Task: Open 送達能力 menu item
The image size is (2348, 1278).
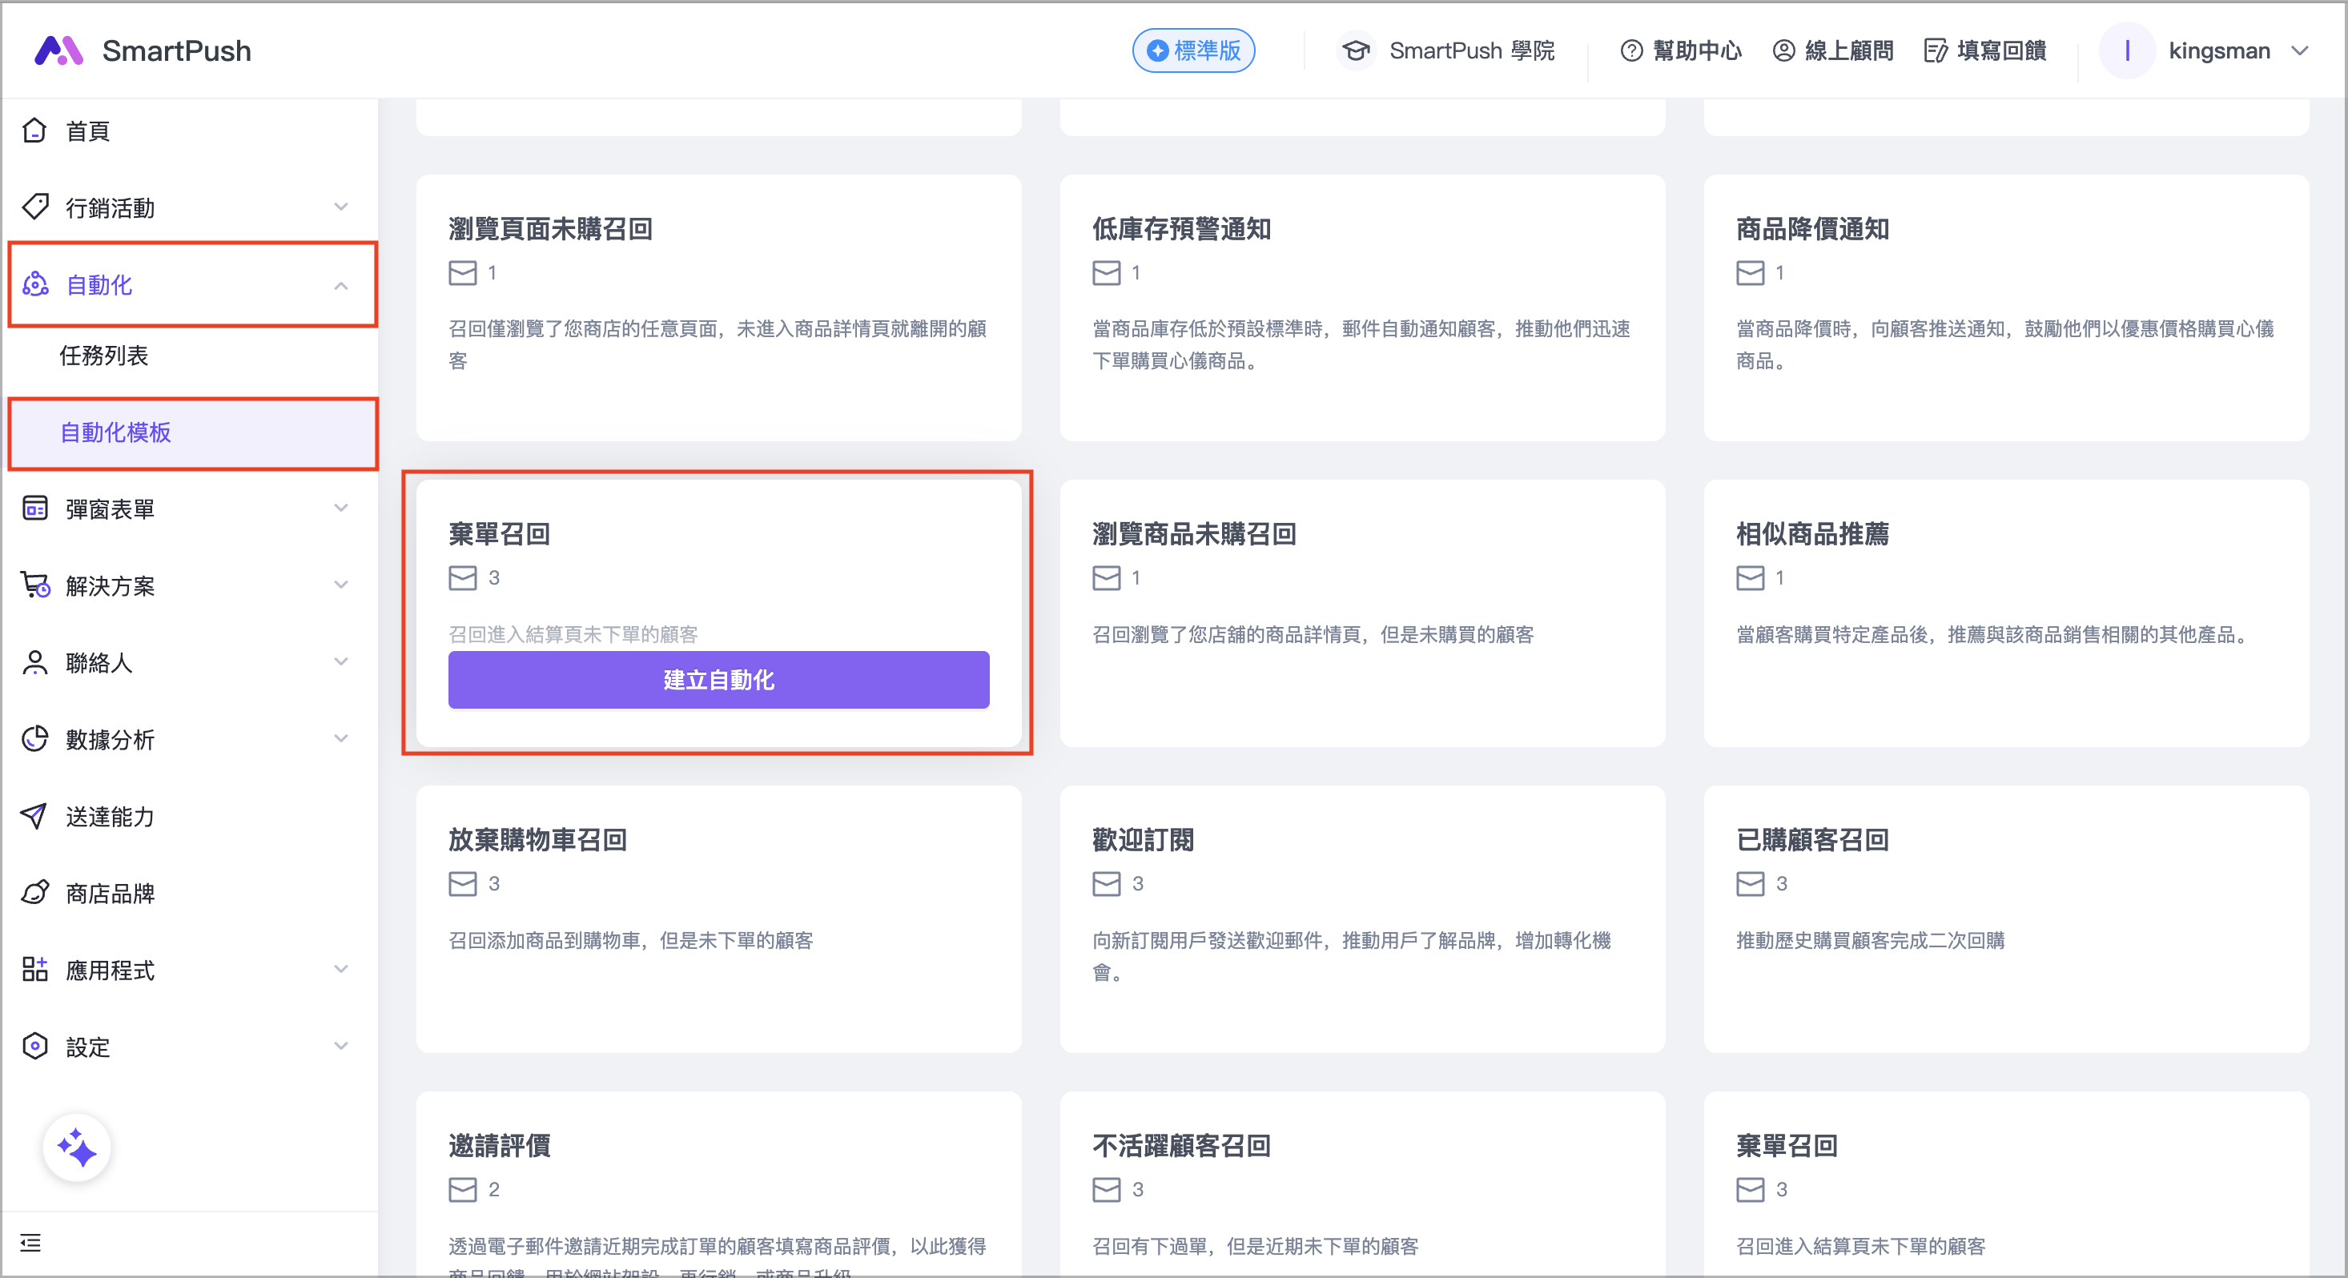Action: click(x=110, y=817)
